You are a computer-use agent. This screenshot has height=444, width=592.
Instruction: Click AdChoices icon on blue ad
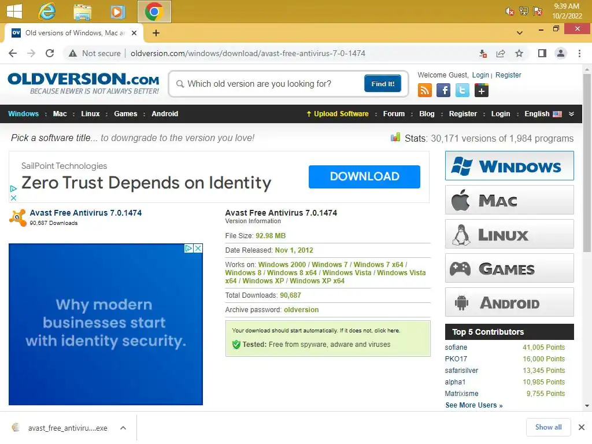(x=188, y=248)
